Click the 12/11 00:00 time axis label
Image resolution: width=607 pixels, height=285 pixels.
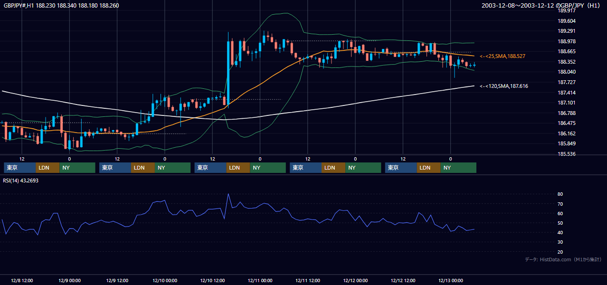[260, 280]
